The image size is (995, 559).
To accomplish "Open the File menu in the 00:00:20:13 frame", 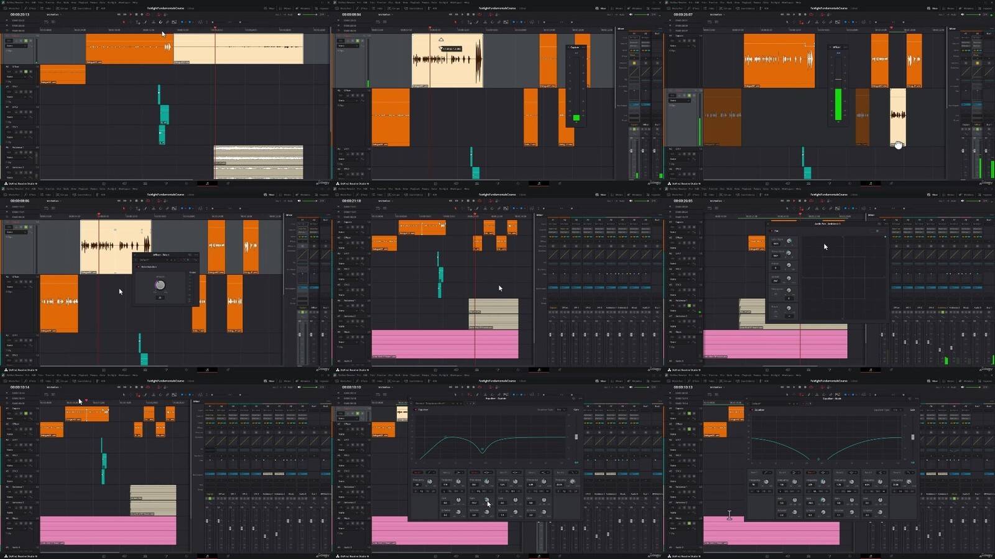I will pyautogui.click(x=27, y=2).
